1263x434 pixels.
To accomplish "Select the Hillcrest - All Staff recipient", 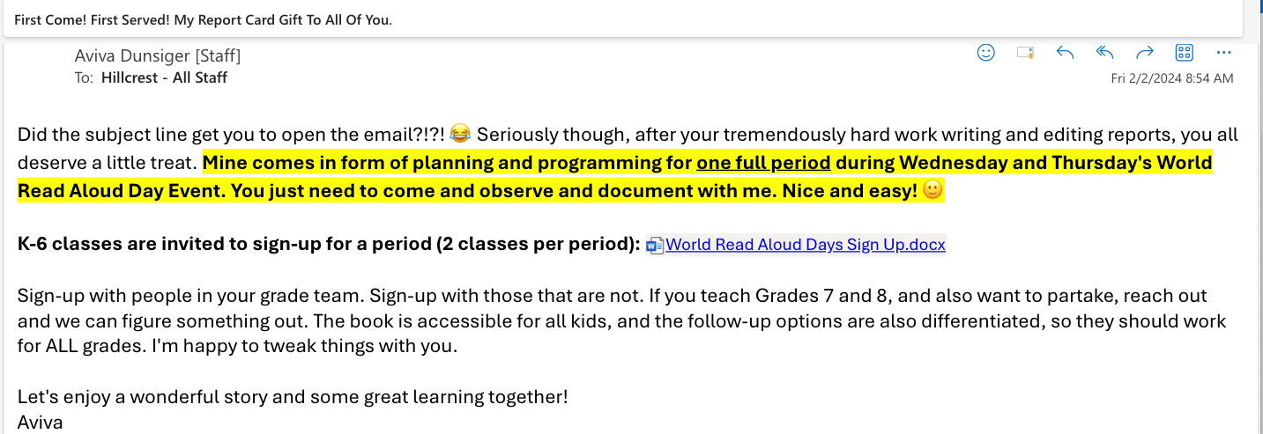I will click(164, 77).
